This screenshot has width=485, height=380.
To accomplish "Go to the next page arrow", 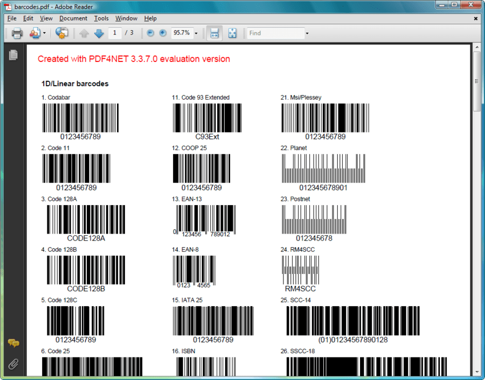I will coord(99,33).
